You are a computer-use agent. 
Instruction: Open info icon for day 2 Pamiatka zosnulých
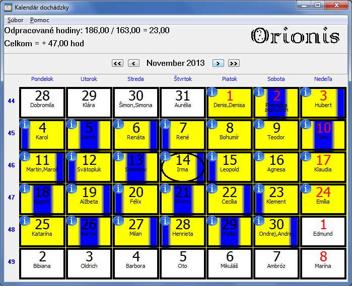tap(259, 92)
